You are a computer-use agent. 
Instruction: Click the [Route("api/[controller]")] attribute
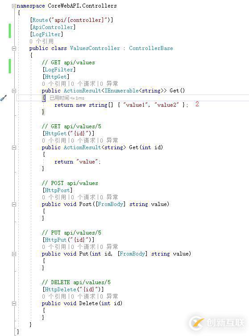point(71,20)
